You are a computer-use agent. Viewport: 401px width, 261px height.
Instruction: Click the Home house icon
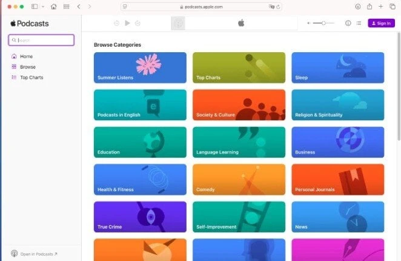coord(14,56)
